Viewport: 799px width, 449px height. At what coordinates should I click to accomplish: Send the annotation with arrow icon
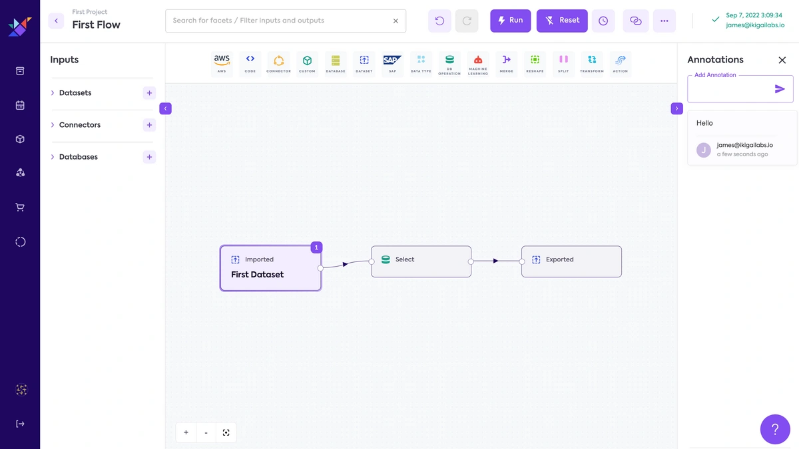click(780, 89)
